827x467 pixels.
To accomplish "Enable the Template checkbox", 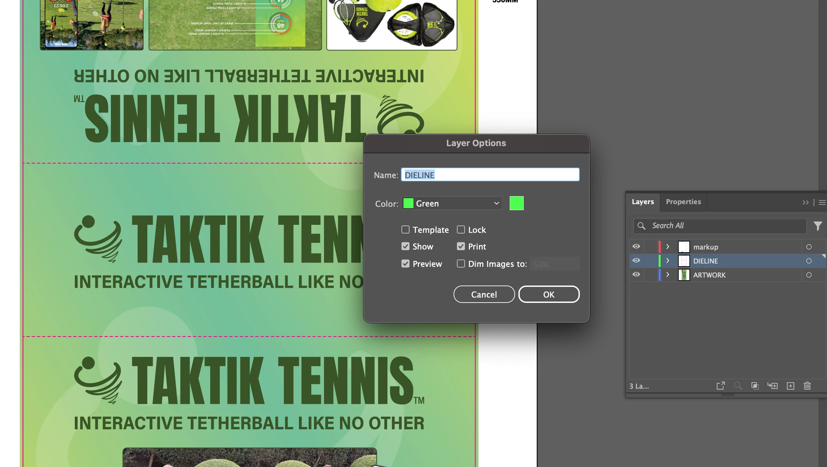I will point(405,229).
